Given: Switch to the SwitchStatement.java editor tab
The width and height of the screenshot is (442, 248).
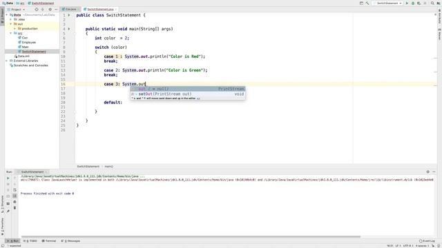Looking at the screenshot, I should click(x=100, y=9).
